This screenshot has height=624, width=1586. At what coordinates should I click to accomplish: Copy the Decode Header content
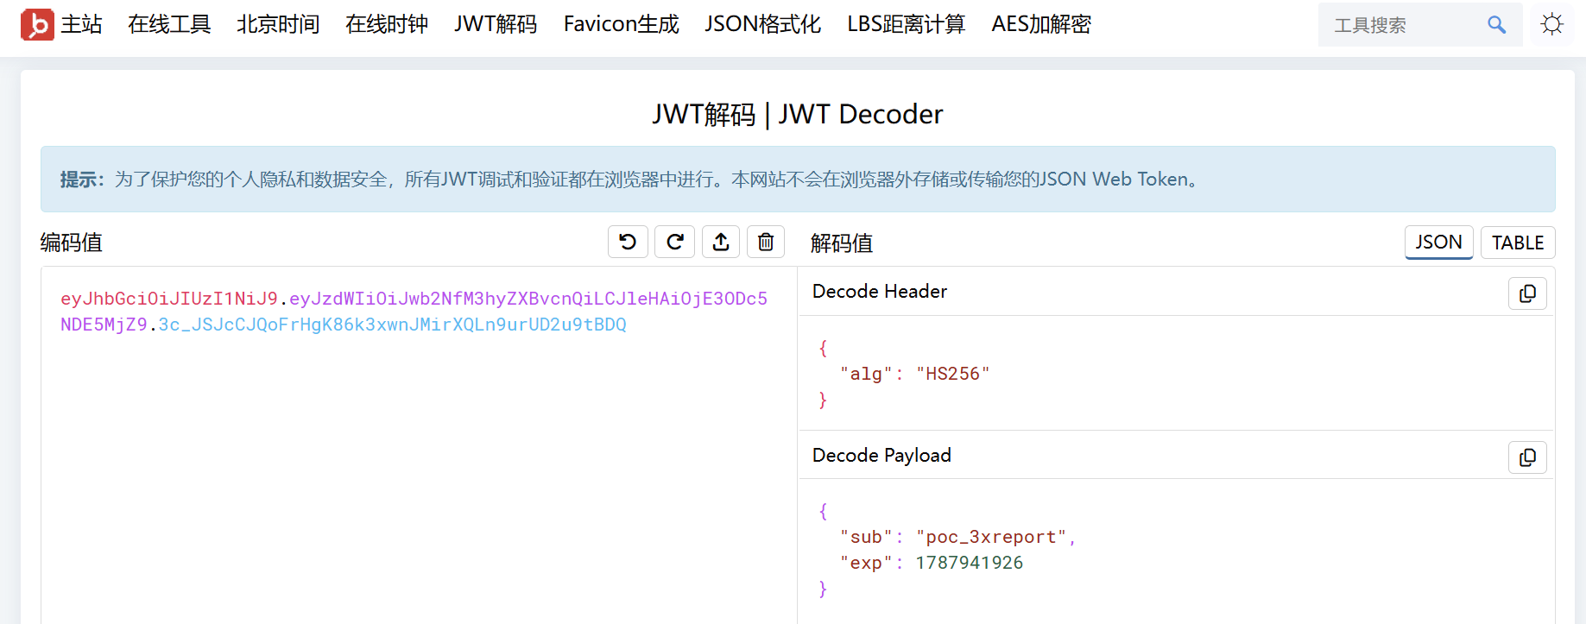pyautogui.click(x=1527, y=293)
